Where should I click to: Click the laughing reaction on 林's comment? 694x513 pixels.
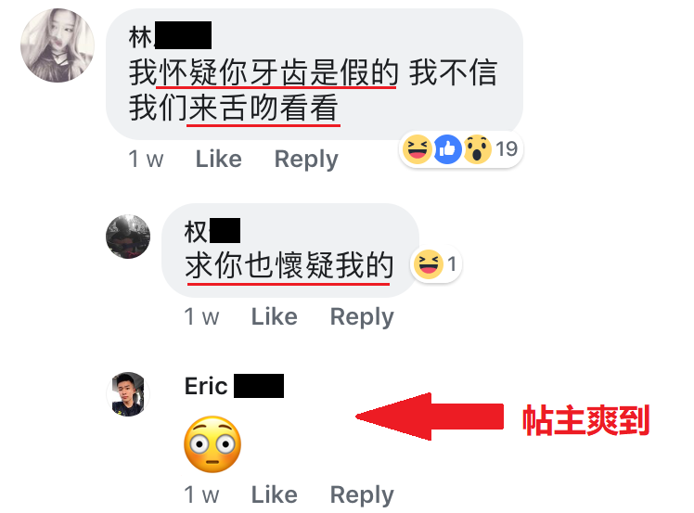point(417,149)
